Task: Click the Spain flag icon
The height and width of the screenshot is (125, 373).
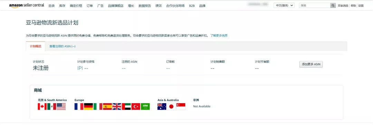Action: click(107, 106)
